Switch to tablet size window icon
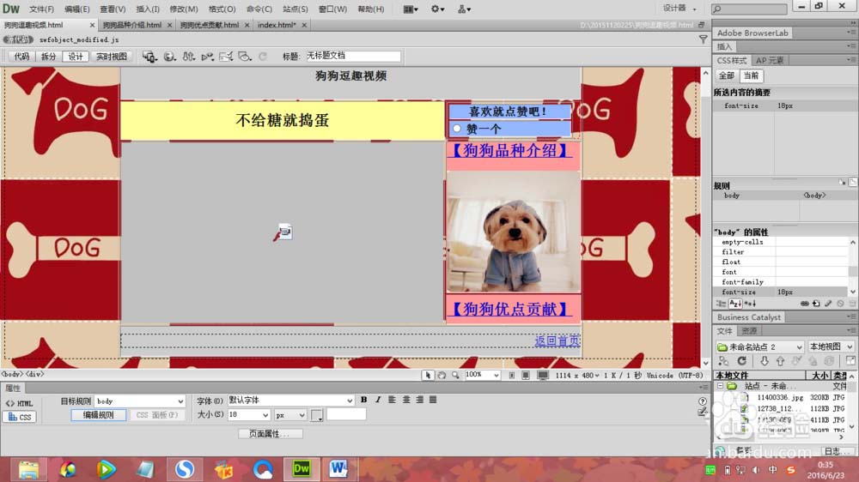This screenshot has height=482, width=859. tap(526, 376)
